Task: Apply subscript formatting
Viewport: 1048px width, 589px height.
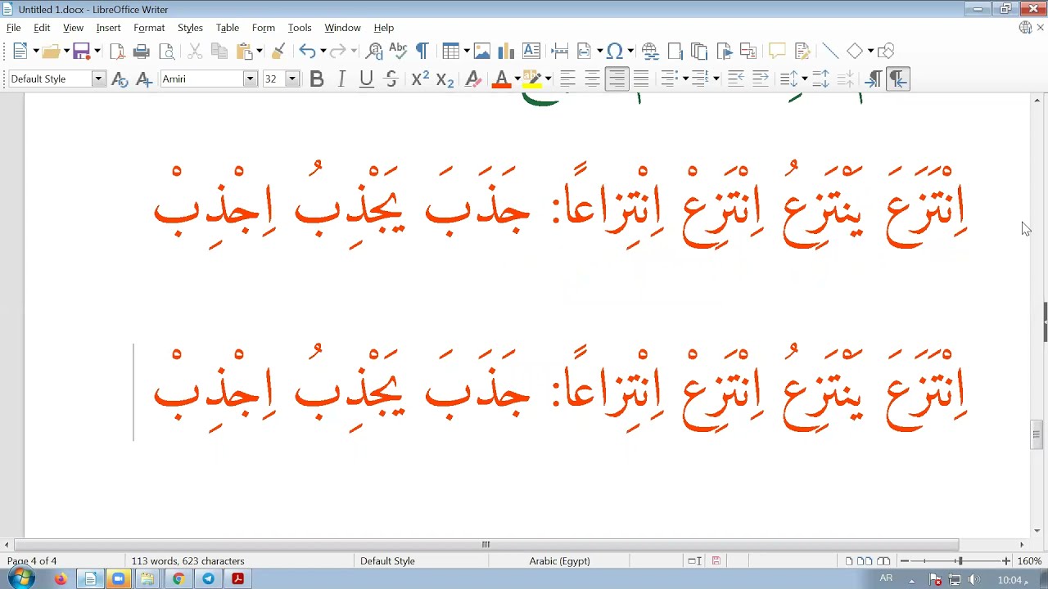Action: click(445, 79)
